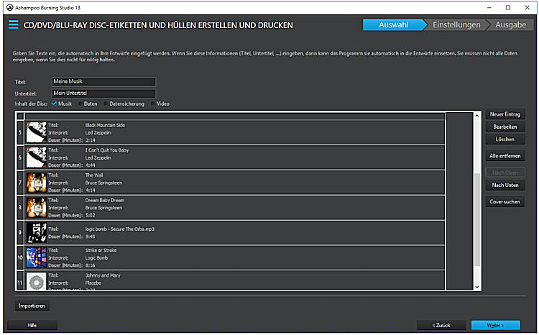
Task: Click the Neuer Eintrag button
Action: click(x=505, y=114)
